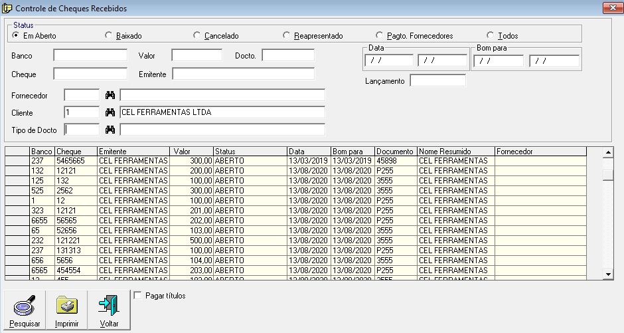Viewport: 624px width, 333px height.
Task: Click the Bom para column header
Action: pyautogui.click(x=352, y=152)
